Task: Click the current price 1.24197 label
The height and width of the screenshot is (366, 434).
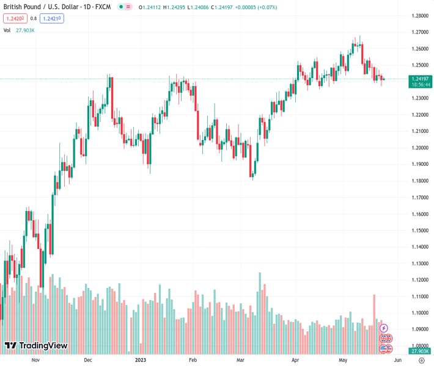Action: tap(419, 79)
